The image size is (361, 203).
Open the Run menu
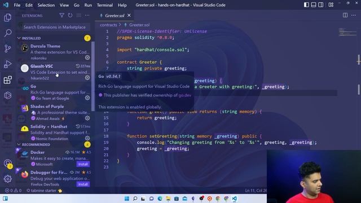coord(88,5)
